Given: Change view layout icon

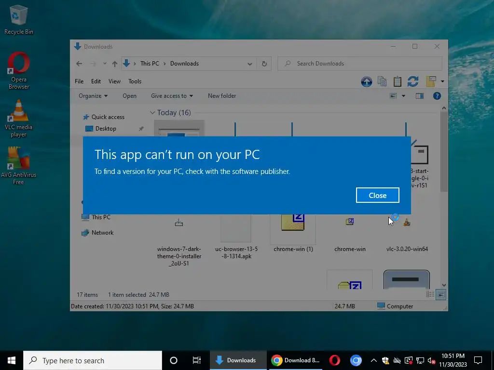Looking at the screenshot, I should tap(393, 96).
